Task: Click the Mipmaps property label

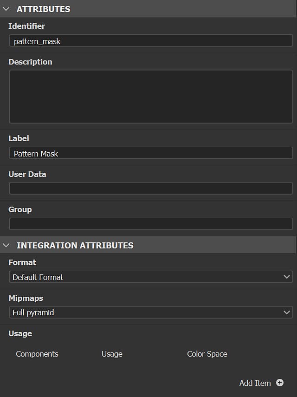Action: (26, 298)
